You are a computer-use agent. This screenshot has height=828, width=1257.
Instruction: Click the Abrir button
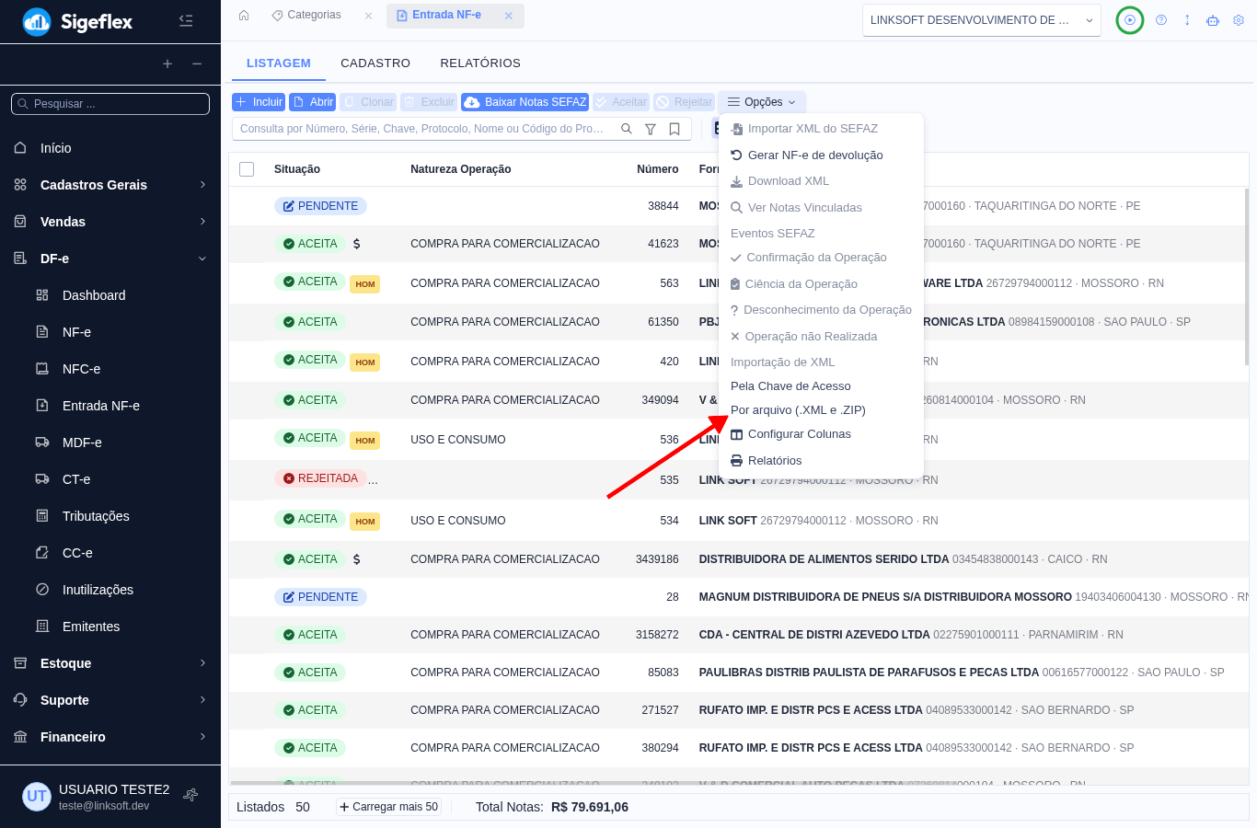(313, 102)
